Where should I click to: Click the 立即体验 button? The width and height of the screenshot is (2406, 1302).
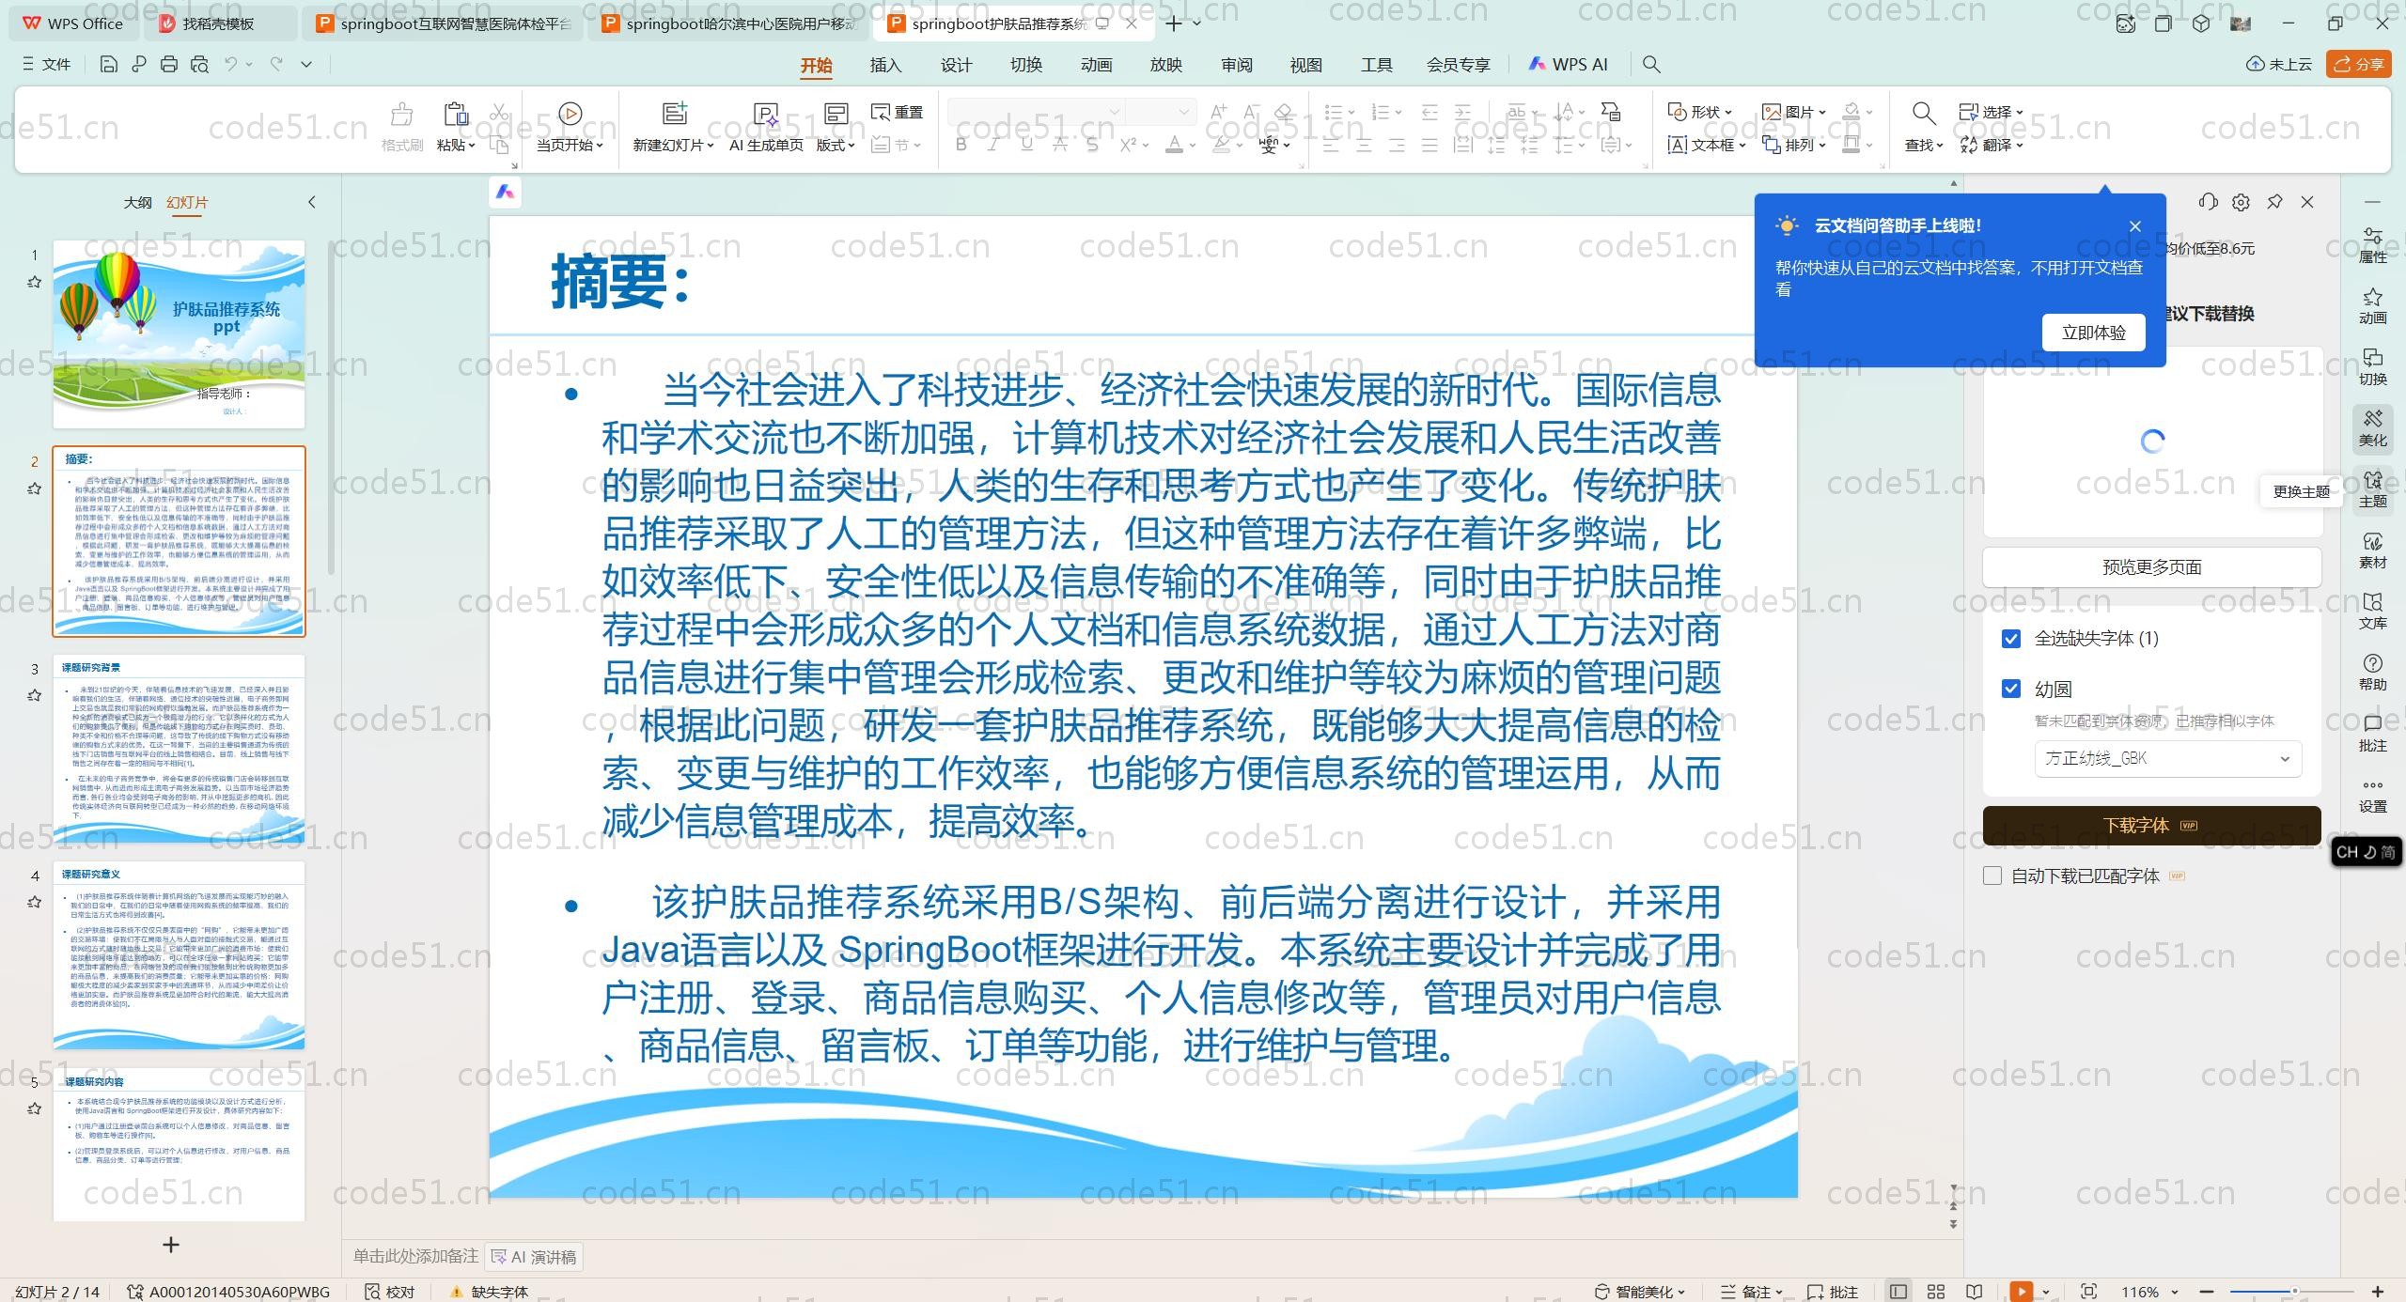tap(2093, 333)
